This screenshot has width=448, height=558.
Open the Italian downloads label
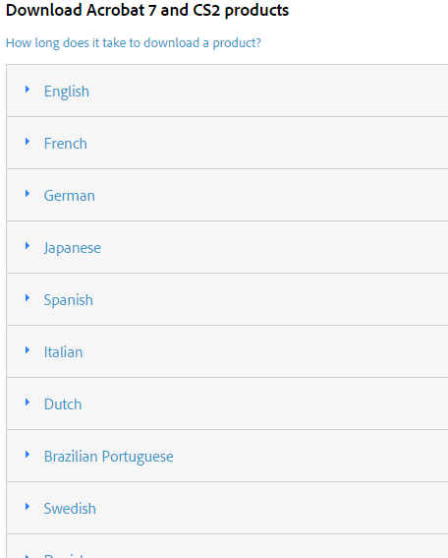pyautogui.click(x=63, y=352)
